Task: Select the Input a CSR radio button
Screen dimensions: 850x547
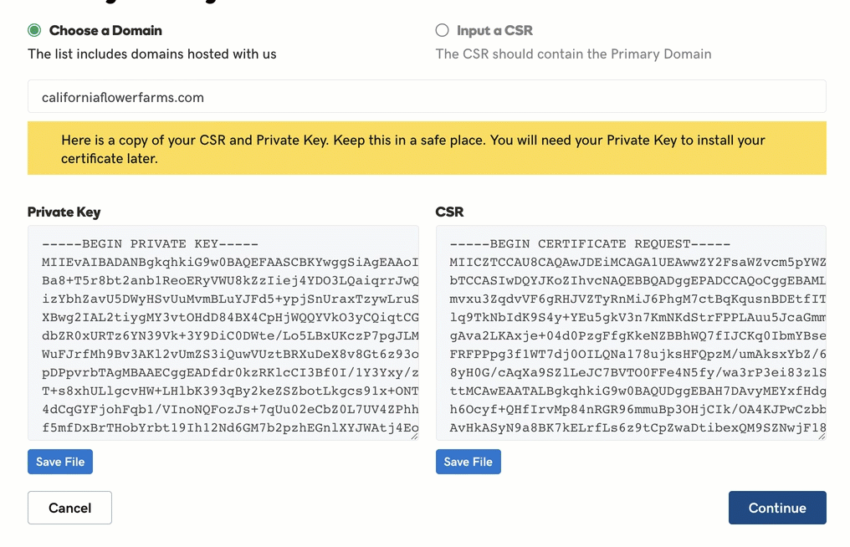Action: point(442,30)
